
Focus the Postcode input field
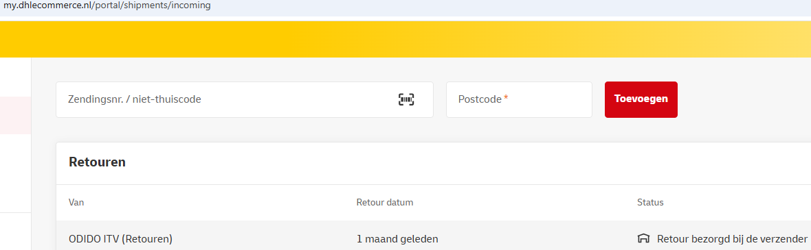(519, 99)
